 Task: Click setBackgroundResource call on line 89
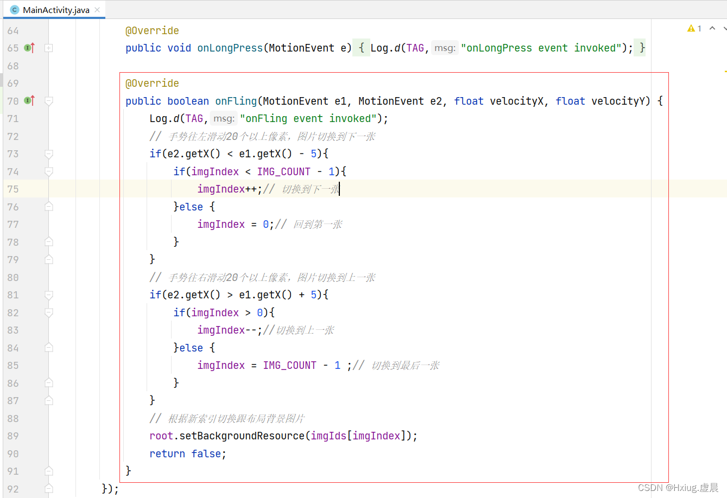(x=242, y=436)
